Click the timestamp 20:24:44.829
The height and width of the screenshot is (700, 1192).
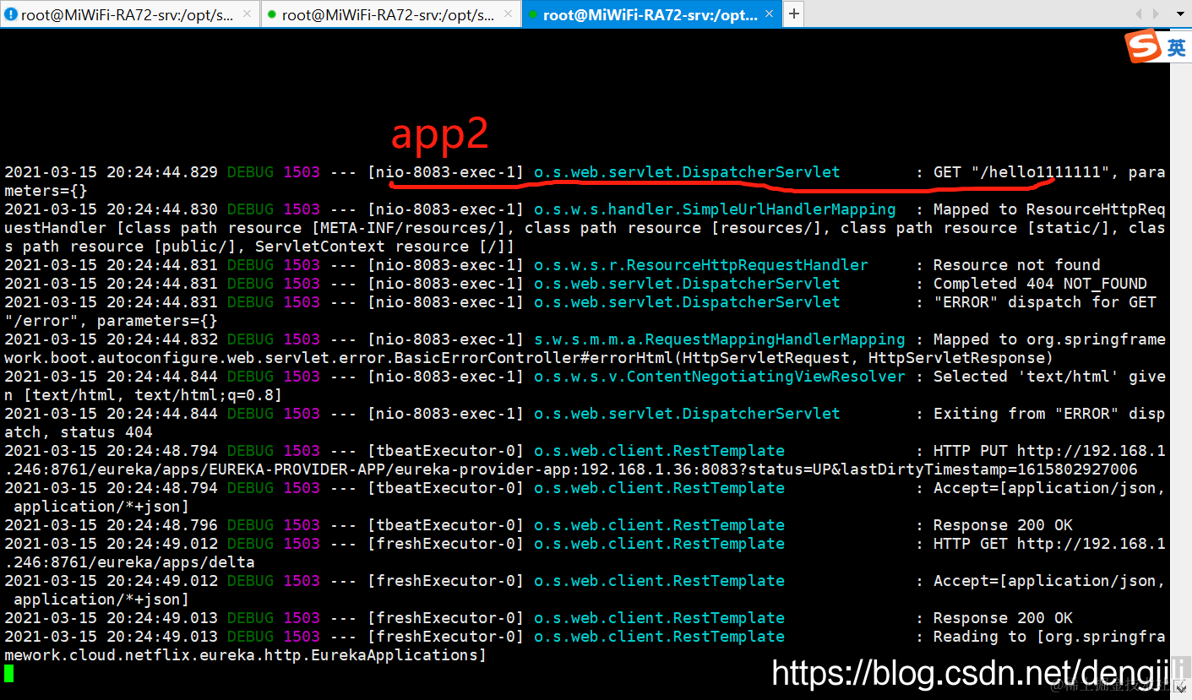point(161,172)
